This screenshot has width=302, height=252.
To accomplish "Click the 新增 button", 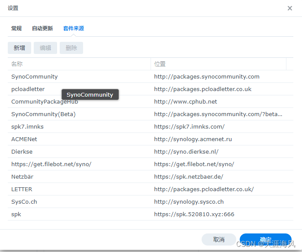I will coord(19,48).
